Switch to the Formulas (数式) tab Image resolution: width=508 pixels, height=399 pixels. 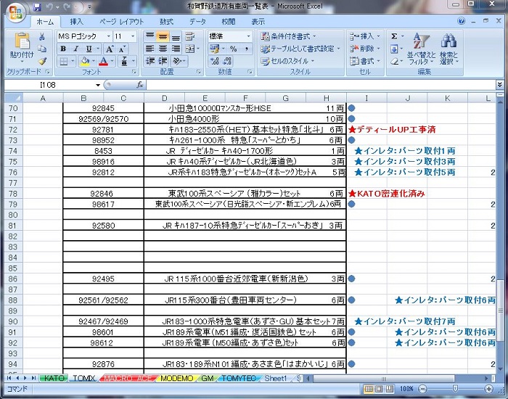(x=166, y=22)
